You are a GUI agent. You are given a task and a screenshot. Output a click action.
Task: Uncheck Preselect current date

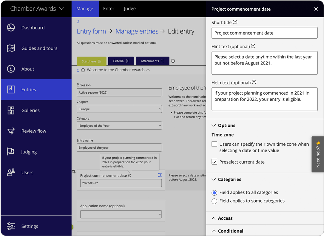click(214, 162)
